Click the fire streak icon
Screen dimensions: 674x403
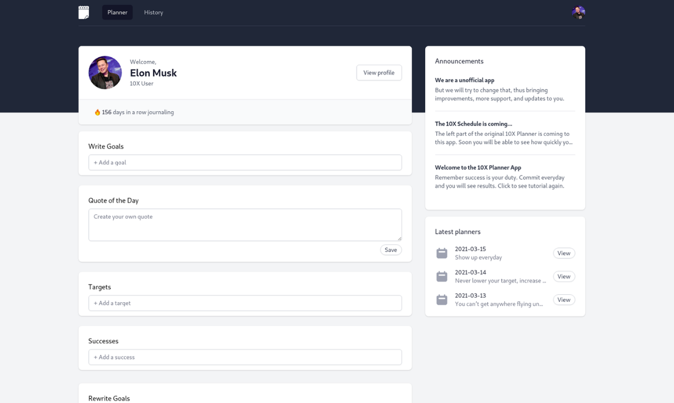point(98,112)
